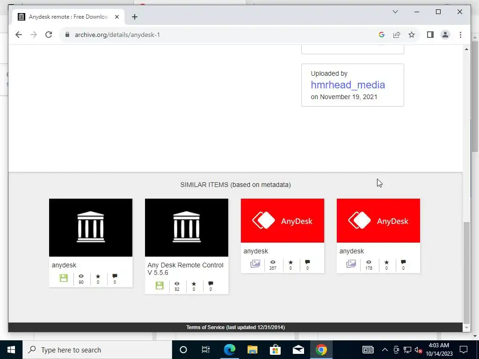Click the page vertical scrollbar thumb
Viewport: 479px width, 359px height.
[466, 273]
